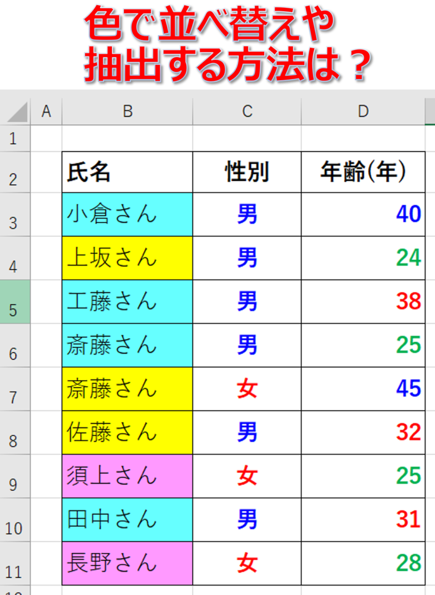Image resolution: width=435 pixels, height=595 pixels.
Task: Select column D header
Action: 363,112
